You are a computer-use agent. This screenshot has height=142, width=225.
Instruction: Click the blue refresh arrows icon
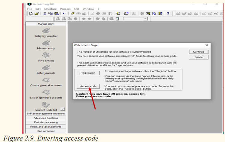pyautogui.click(x=154, y=14)
